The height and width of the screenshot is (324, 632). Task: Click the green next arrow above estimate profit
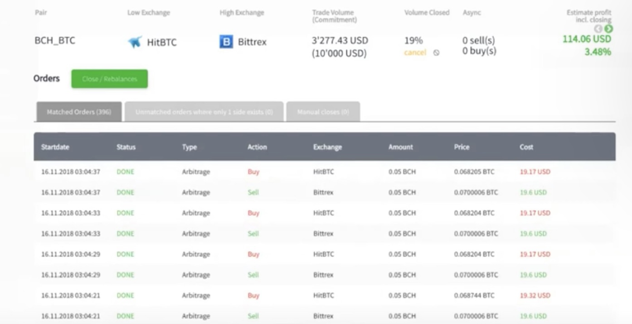click(608, 29)
